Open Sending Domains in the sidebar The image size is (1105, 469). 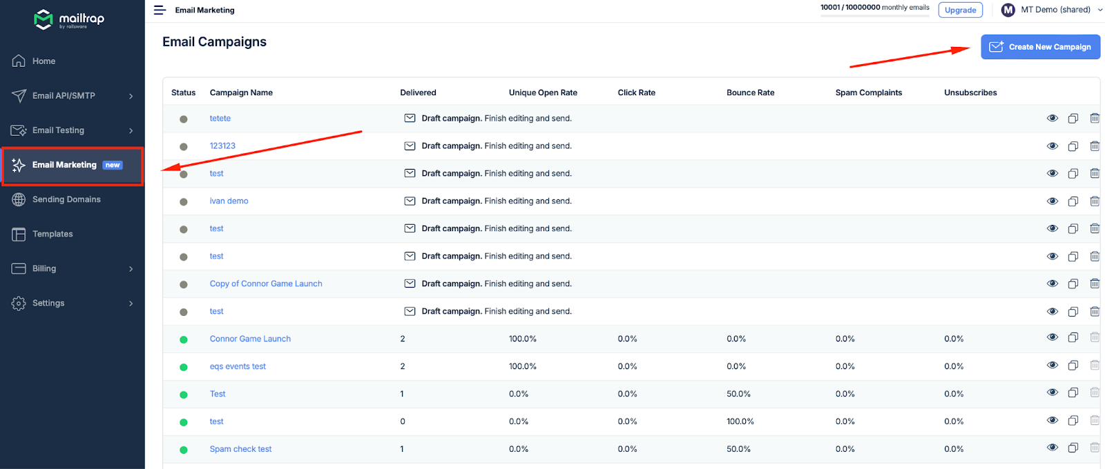point(66,199)
